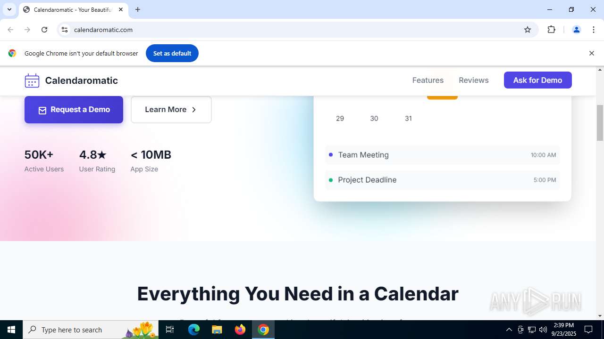Screen dimensions: 604x339
Task: Open the Extensions puzzle icon
Action: pyautogui.click(x=551, y=30)
